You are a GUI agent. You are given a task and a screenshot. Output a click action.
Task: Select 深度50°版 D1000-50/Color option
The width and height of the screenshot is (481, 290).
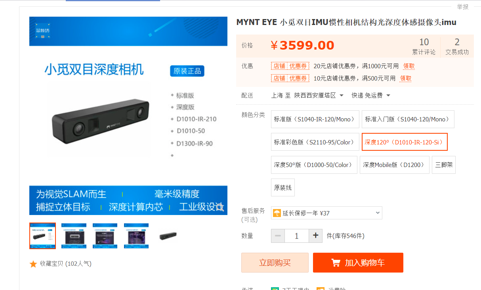click(x=314, y=165)
